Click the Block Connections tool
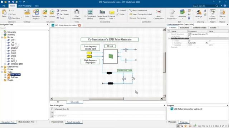229x128 pixels. click(138, 10)
